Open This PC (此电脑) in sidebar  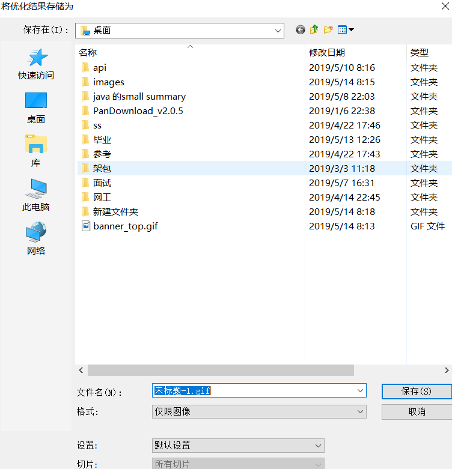coord(36,195)
